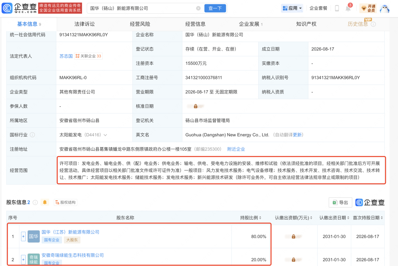Click the 80.00% shareholding value
The width and height of the screenshot is (398, 266).
click(259, 237)
